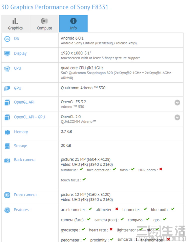
Task: Open the Graphics tab
Action: 15,24
